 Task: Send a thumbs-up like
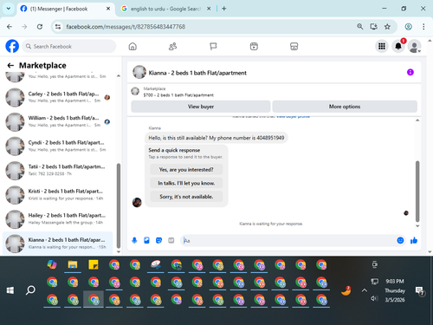[x=414, y=240]
